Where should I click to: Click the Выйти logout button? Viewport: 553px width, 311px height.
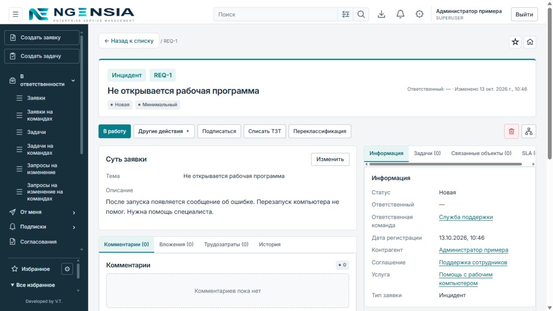(x=524, y=14)
